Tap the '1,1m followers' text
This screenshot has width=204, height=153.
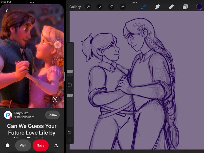click(24, 117)
